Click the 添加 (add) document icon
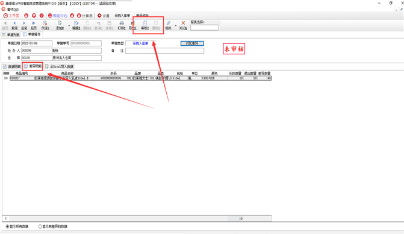This screenshot has width=404, height=234. coord(60,24)
